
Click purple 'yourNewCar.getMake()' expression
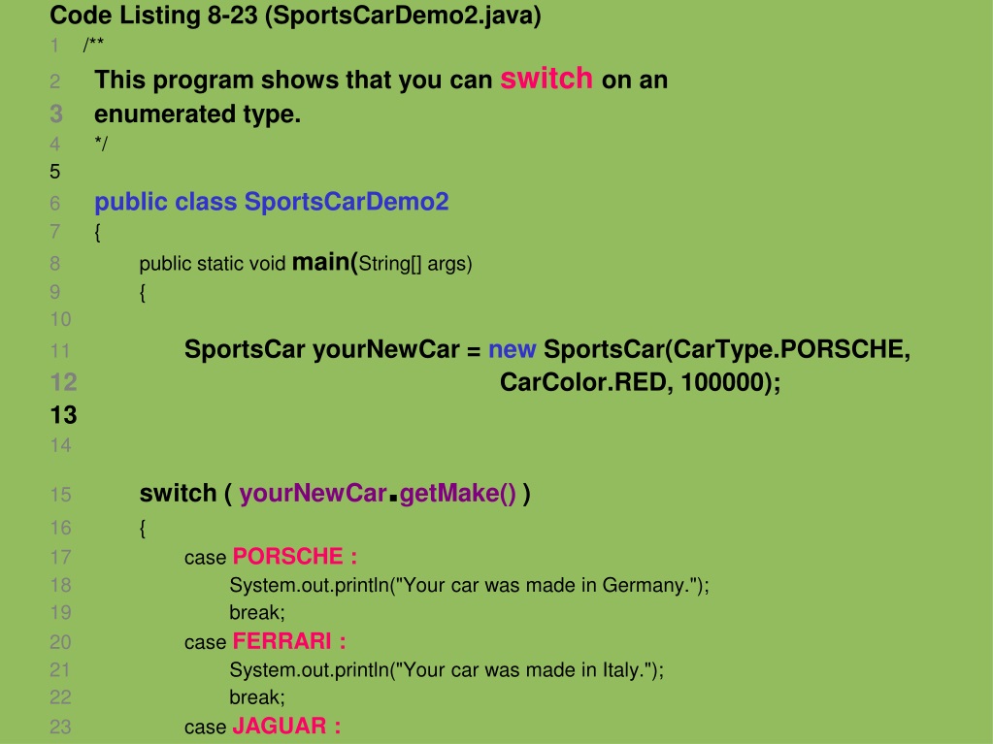point(378,494)
